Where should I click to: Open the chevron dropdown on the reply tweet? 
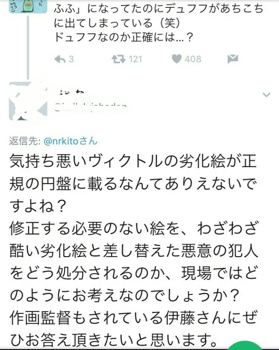click(x=267, y=95)
